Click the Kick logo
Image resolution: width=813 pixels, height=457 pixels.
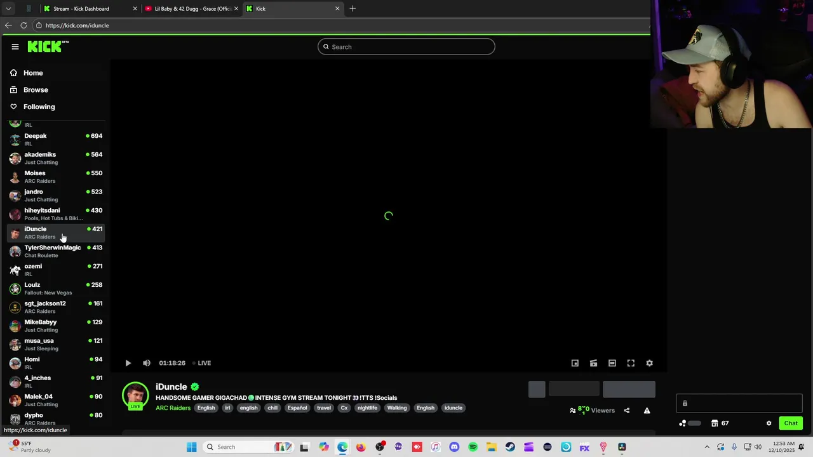coord(48,46)
